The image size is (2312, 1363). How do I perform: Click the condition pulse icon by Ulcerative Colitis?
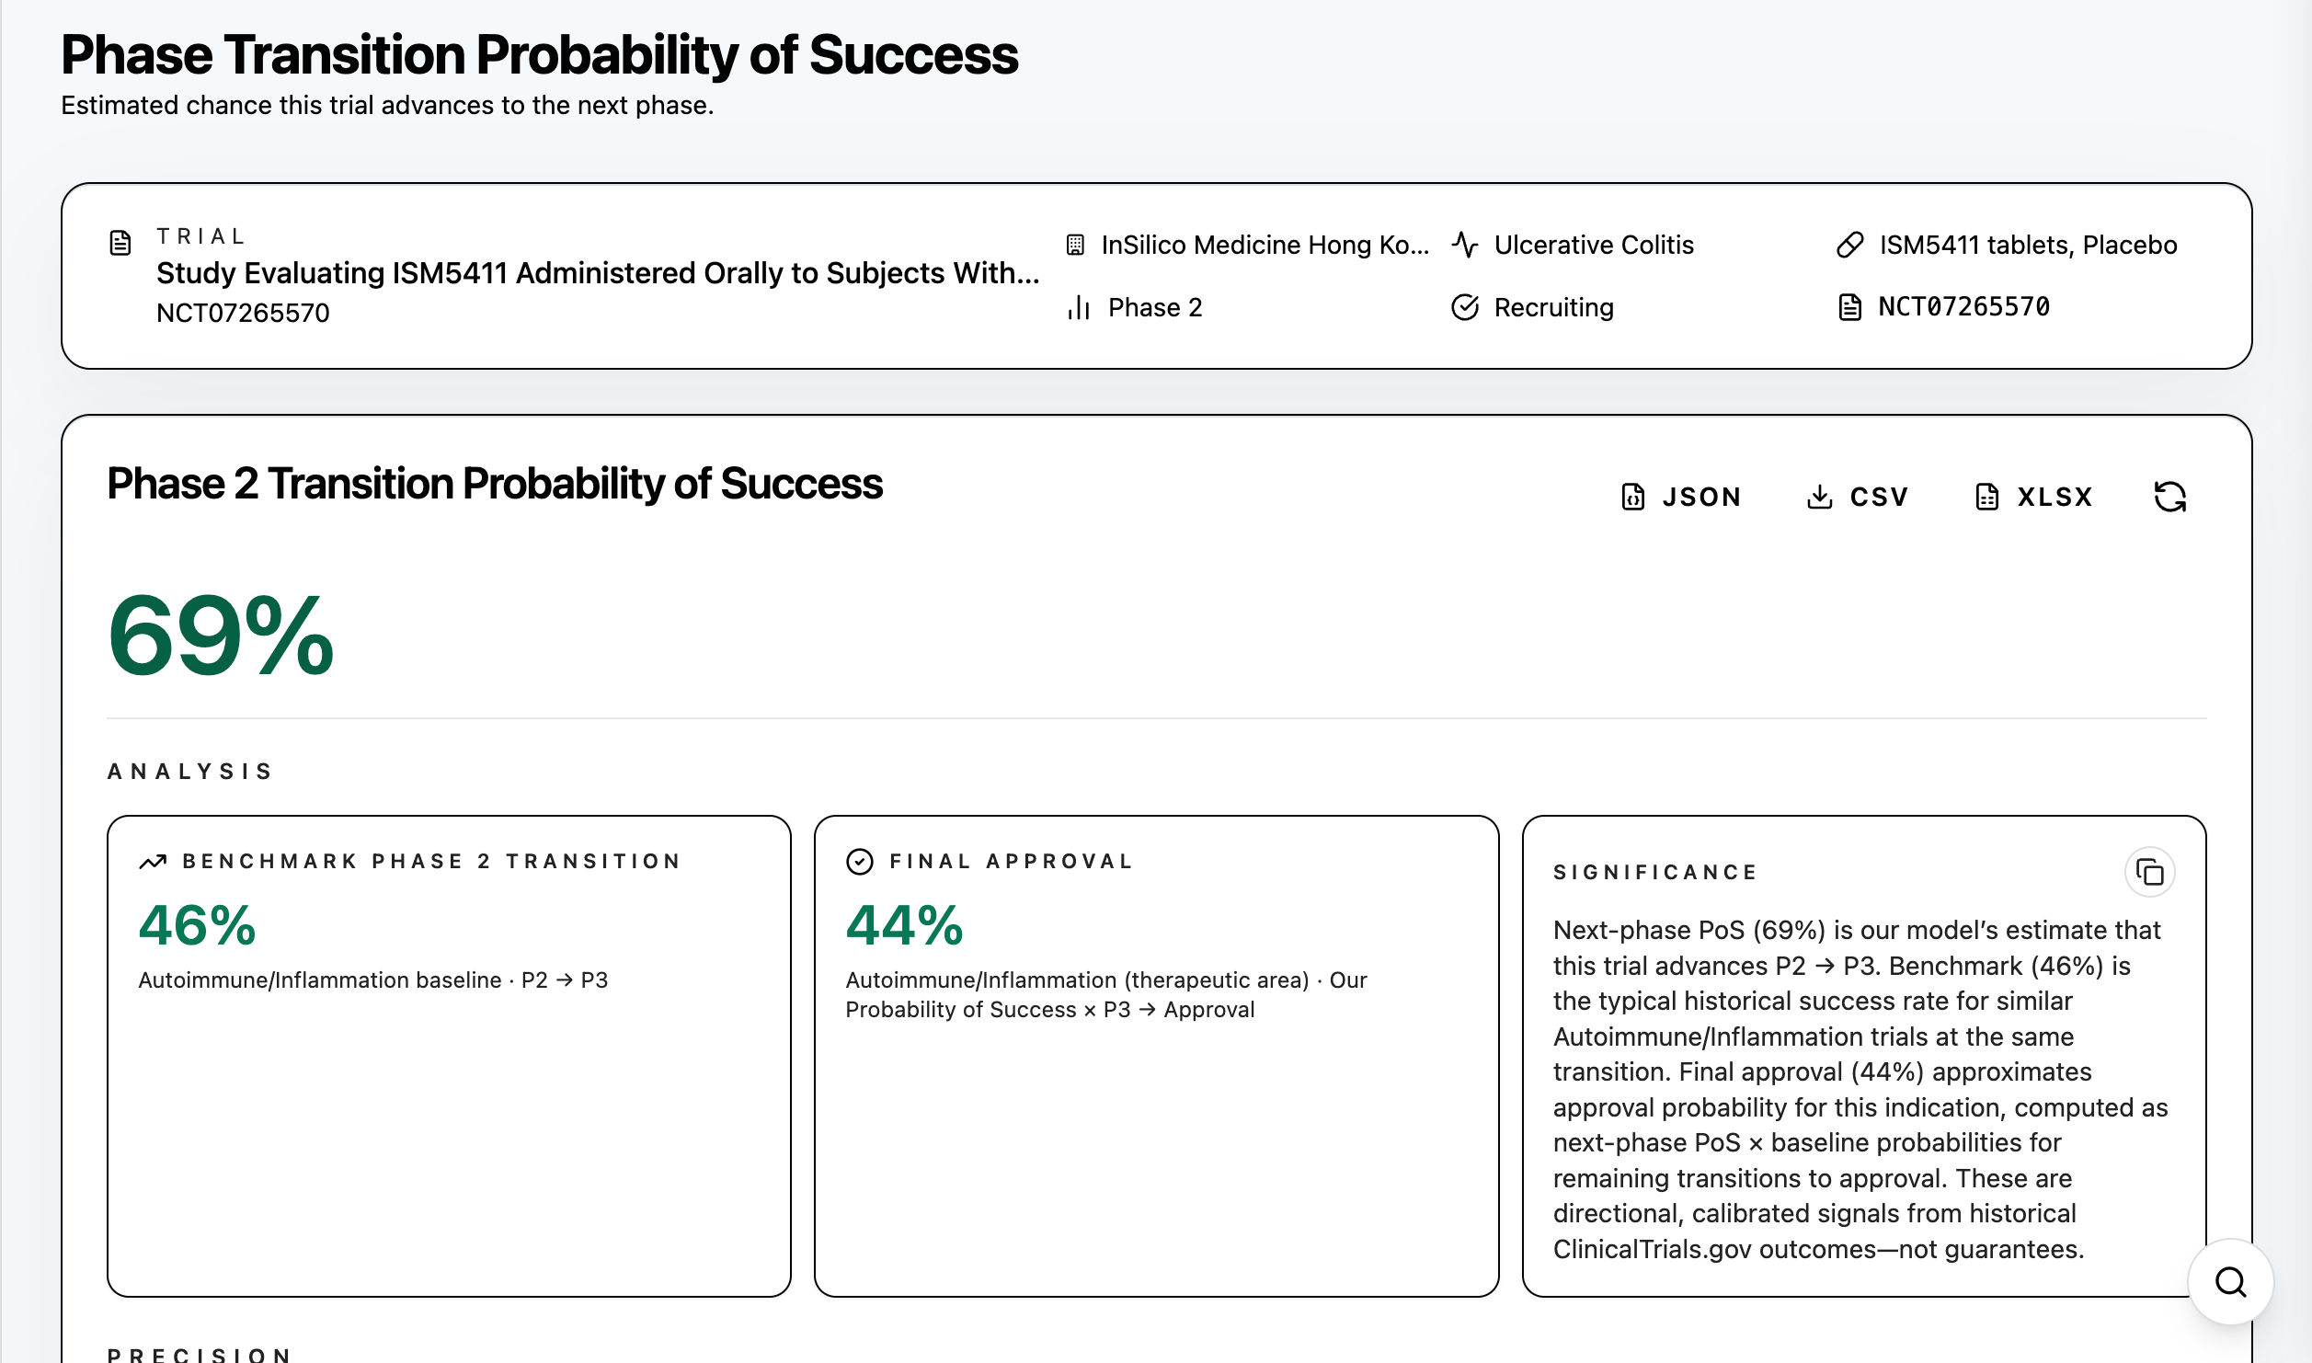click(x=1465, y=245)
